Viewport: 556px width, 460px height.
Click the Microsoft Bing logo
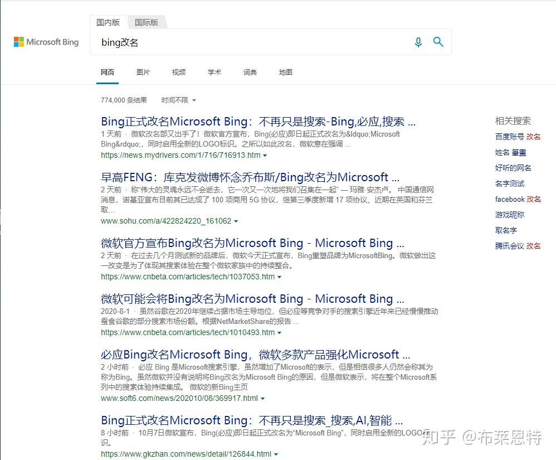point(46,42)
